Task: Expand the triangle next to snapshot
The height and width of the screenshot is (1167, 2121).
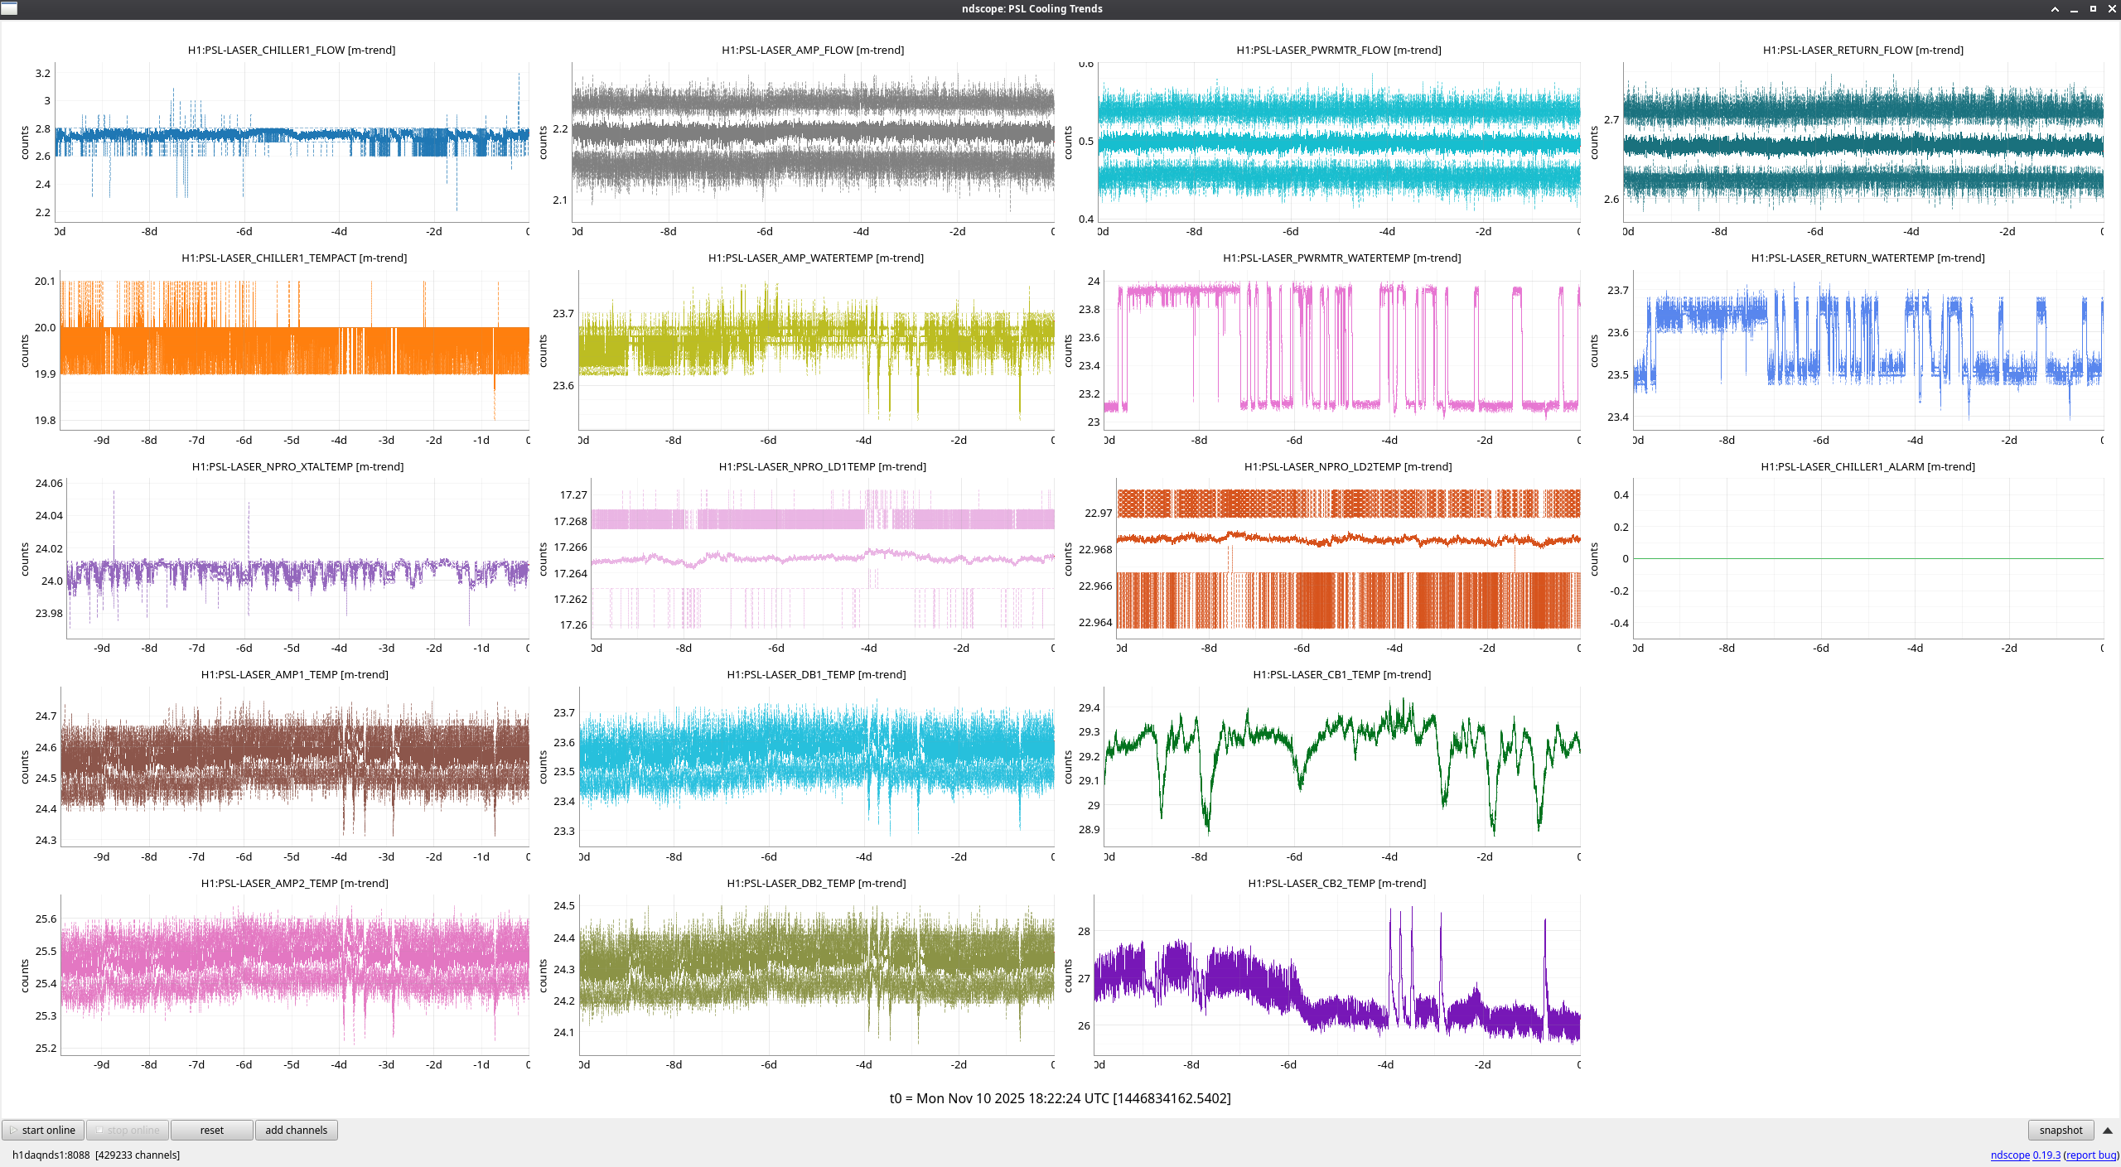Action: click(2107, 1131)
